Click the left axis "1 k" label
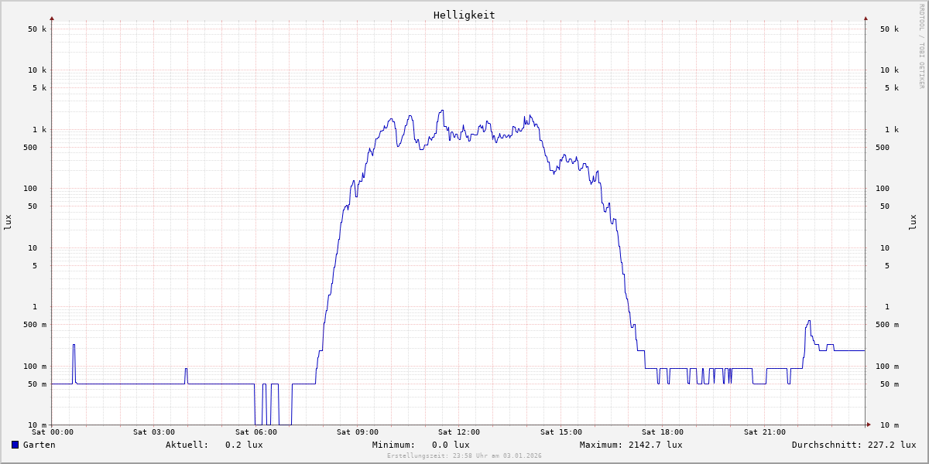The width and height of the screenshot is (929, 464). pos(39,130)
